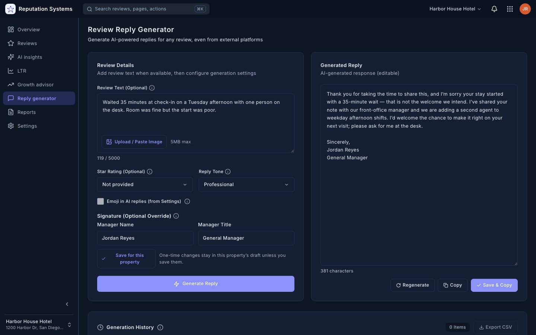This screenshot has width=536, height=335.
Task: Click Save for this property
Action: [126, 259]
